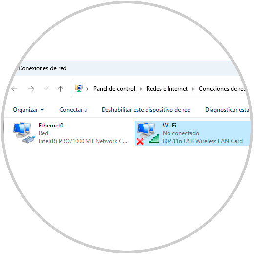Select the Ethernet0 adapter icon

[x=24, y=133]
